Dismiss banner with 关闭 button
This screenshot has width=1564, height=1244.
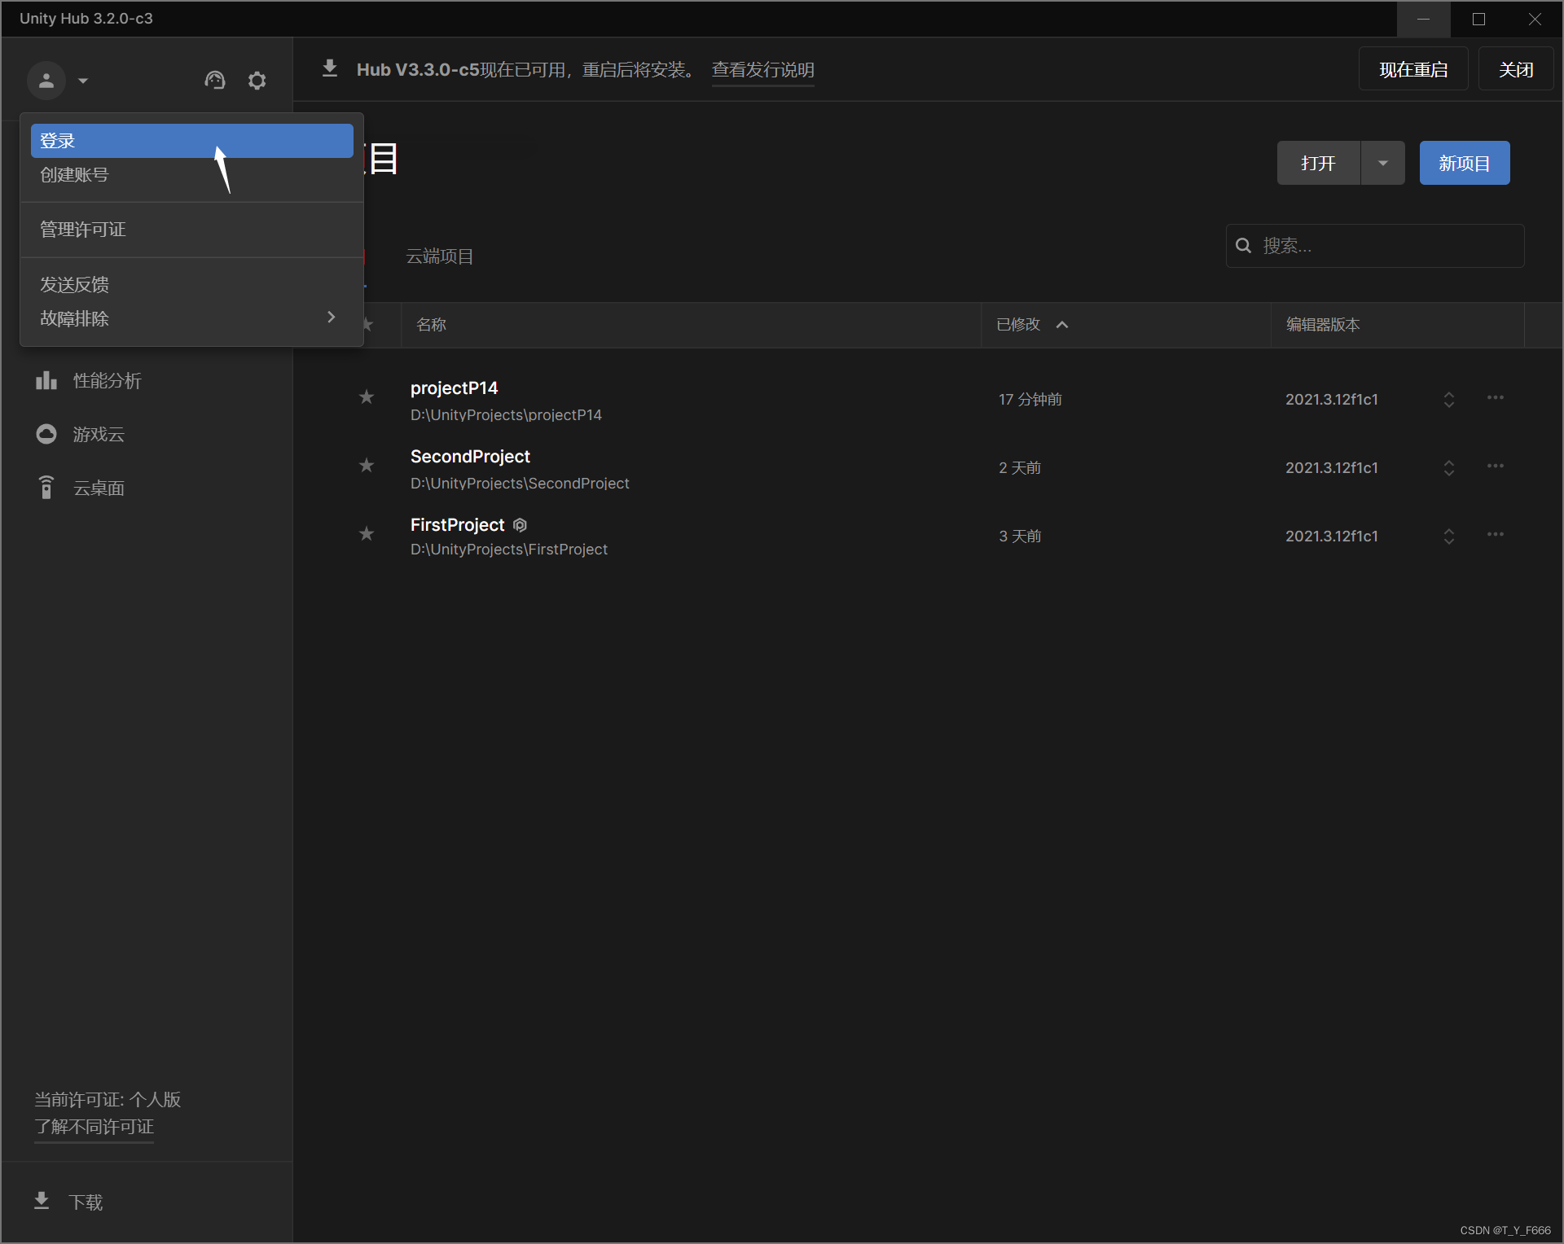(x=1516, y=69)
